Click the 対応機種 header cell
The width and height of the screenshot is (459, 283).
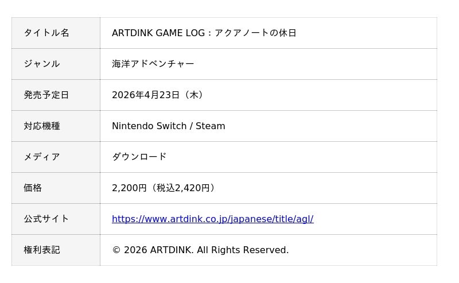point(42,126)
